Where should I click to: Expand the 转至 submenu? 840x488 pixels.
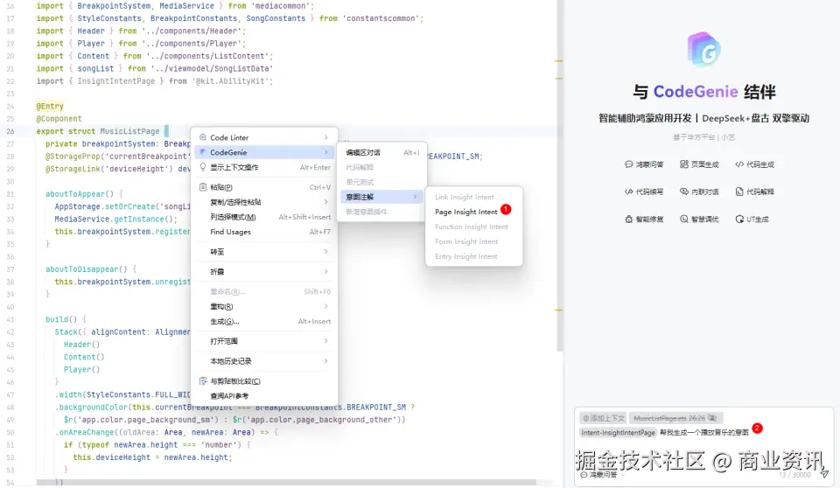(x=264, y=252)
